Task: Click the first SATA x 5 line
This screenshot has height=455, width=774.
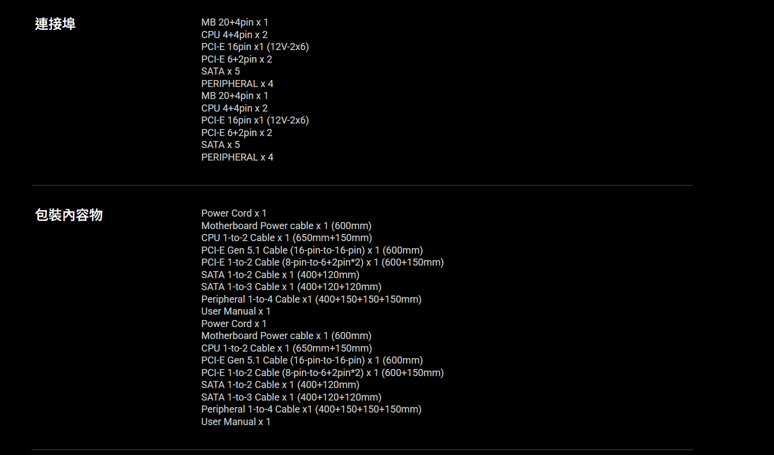Action: pos(220,71)
